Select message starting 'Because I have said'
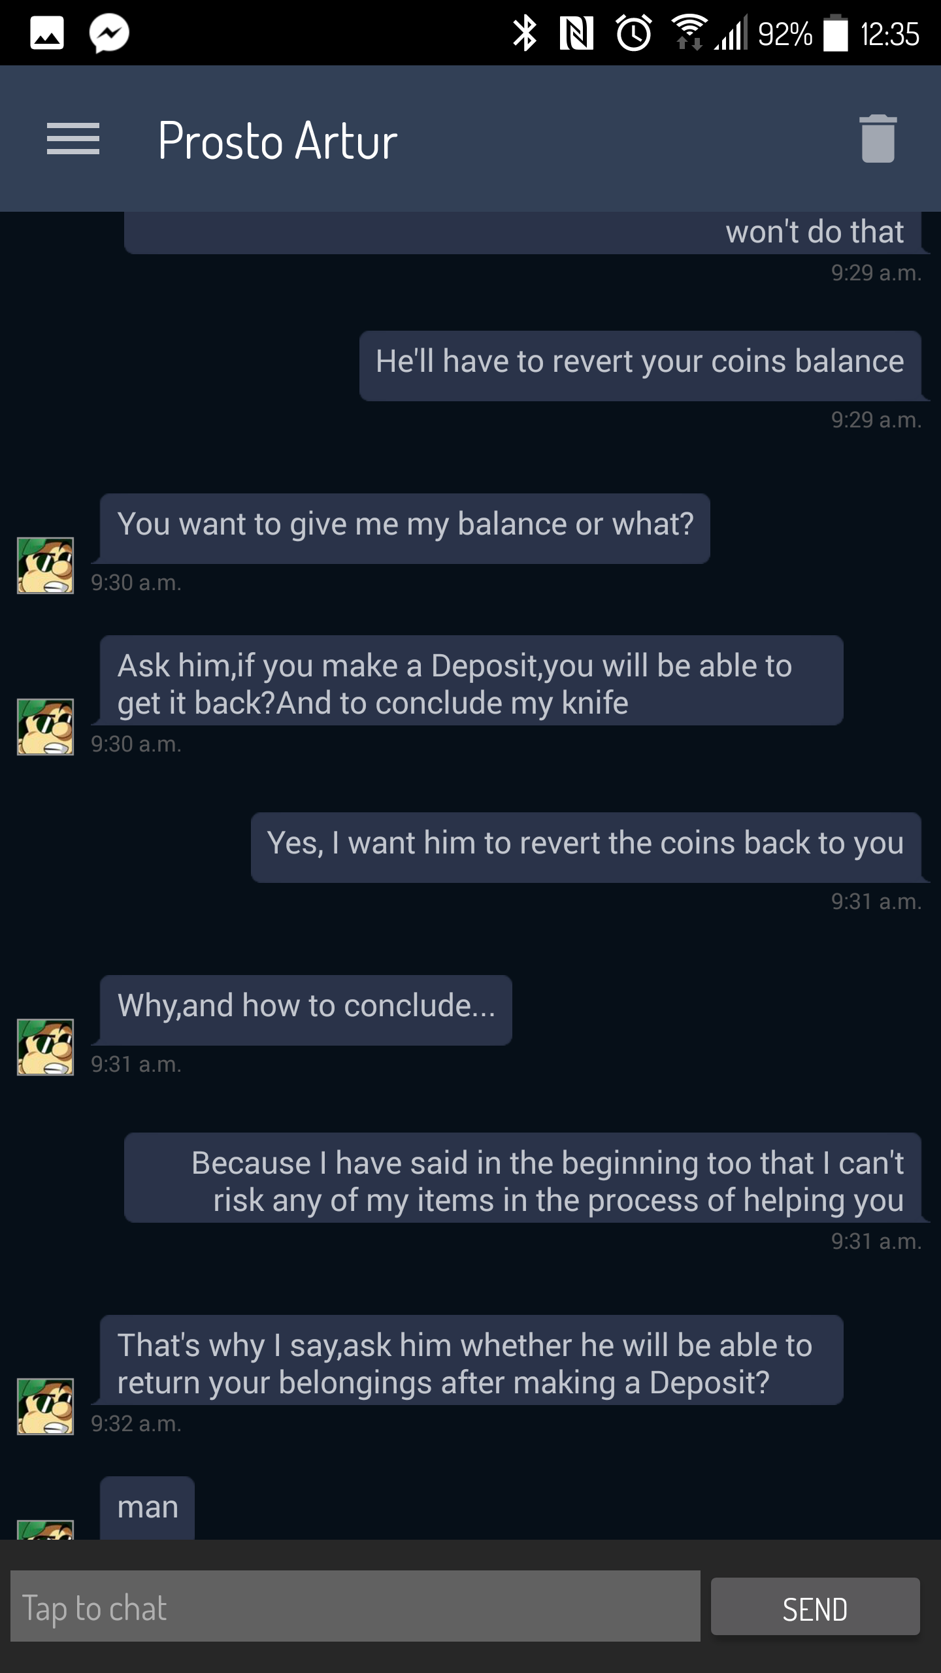The height and width of the screenshot is (1673, 941). point(523,1181)
